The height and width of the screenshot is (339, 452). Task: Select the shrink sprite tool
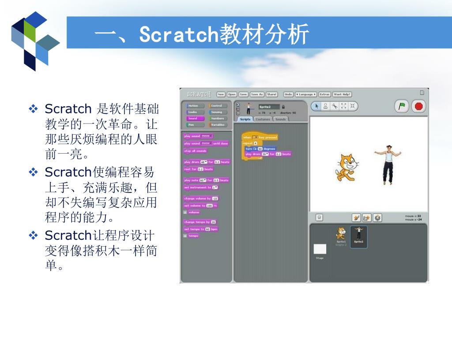coord(352,106)
